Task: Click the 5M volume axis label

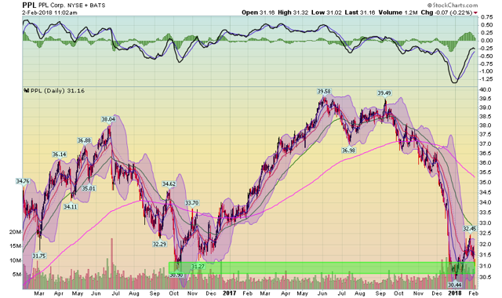Action: pyautogui.click(x=16, y=274)
